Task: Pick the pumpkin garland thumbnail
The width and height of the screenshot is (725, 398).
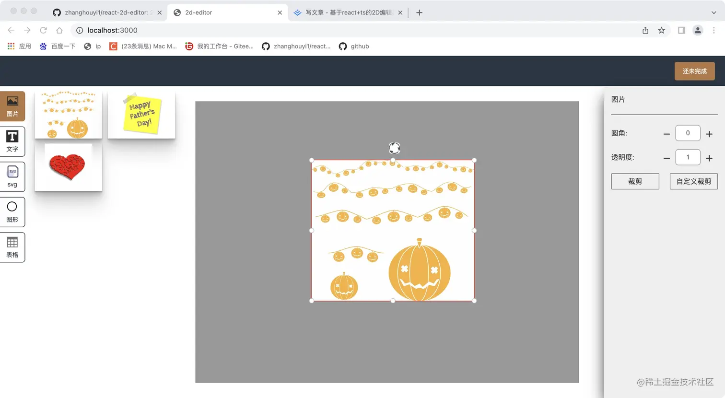Action: coord(69,115)
